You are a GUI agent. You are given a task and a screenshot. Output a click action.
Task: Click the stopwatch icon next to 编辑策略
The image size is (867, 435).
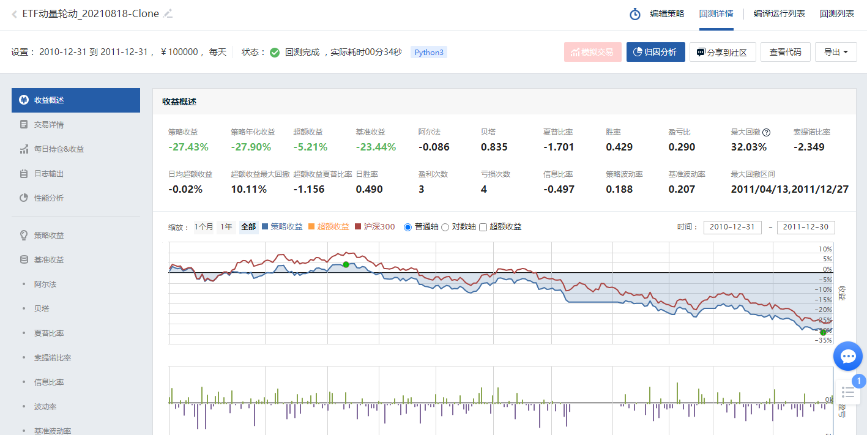click(x=635, y=13)
